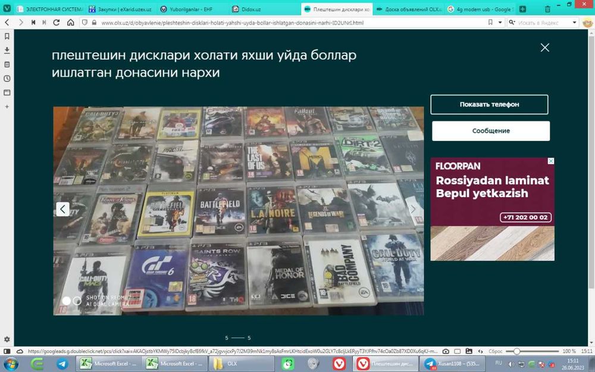Switch to Доска объявлений OLX tab
The height and width of the screenshot is (372, 595).
pyautogui.click(x=409, y=9)
